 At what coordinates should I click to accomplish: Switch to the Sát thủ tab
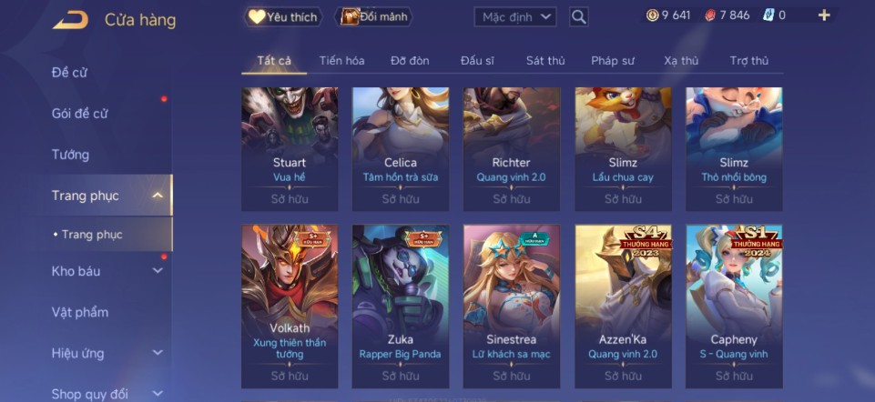coord(545,61)
